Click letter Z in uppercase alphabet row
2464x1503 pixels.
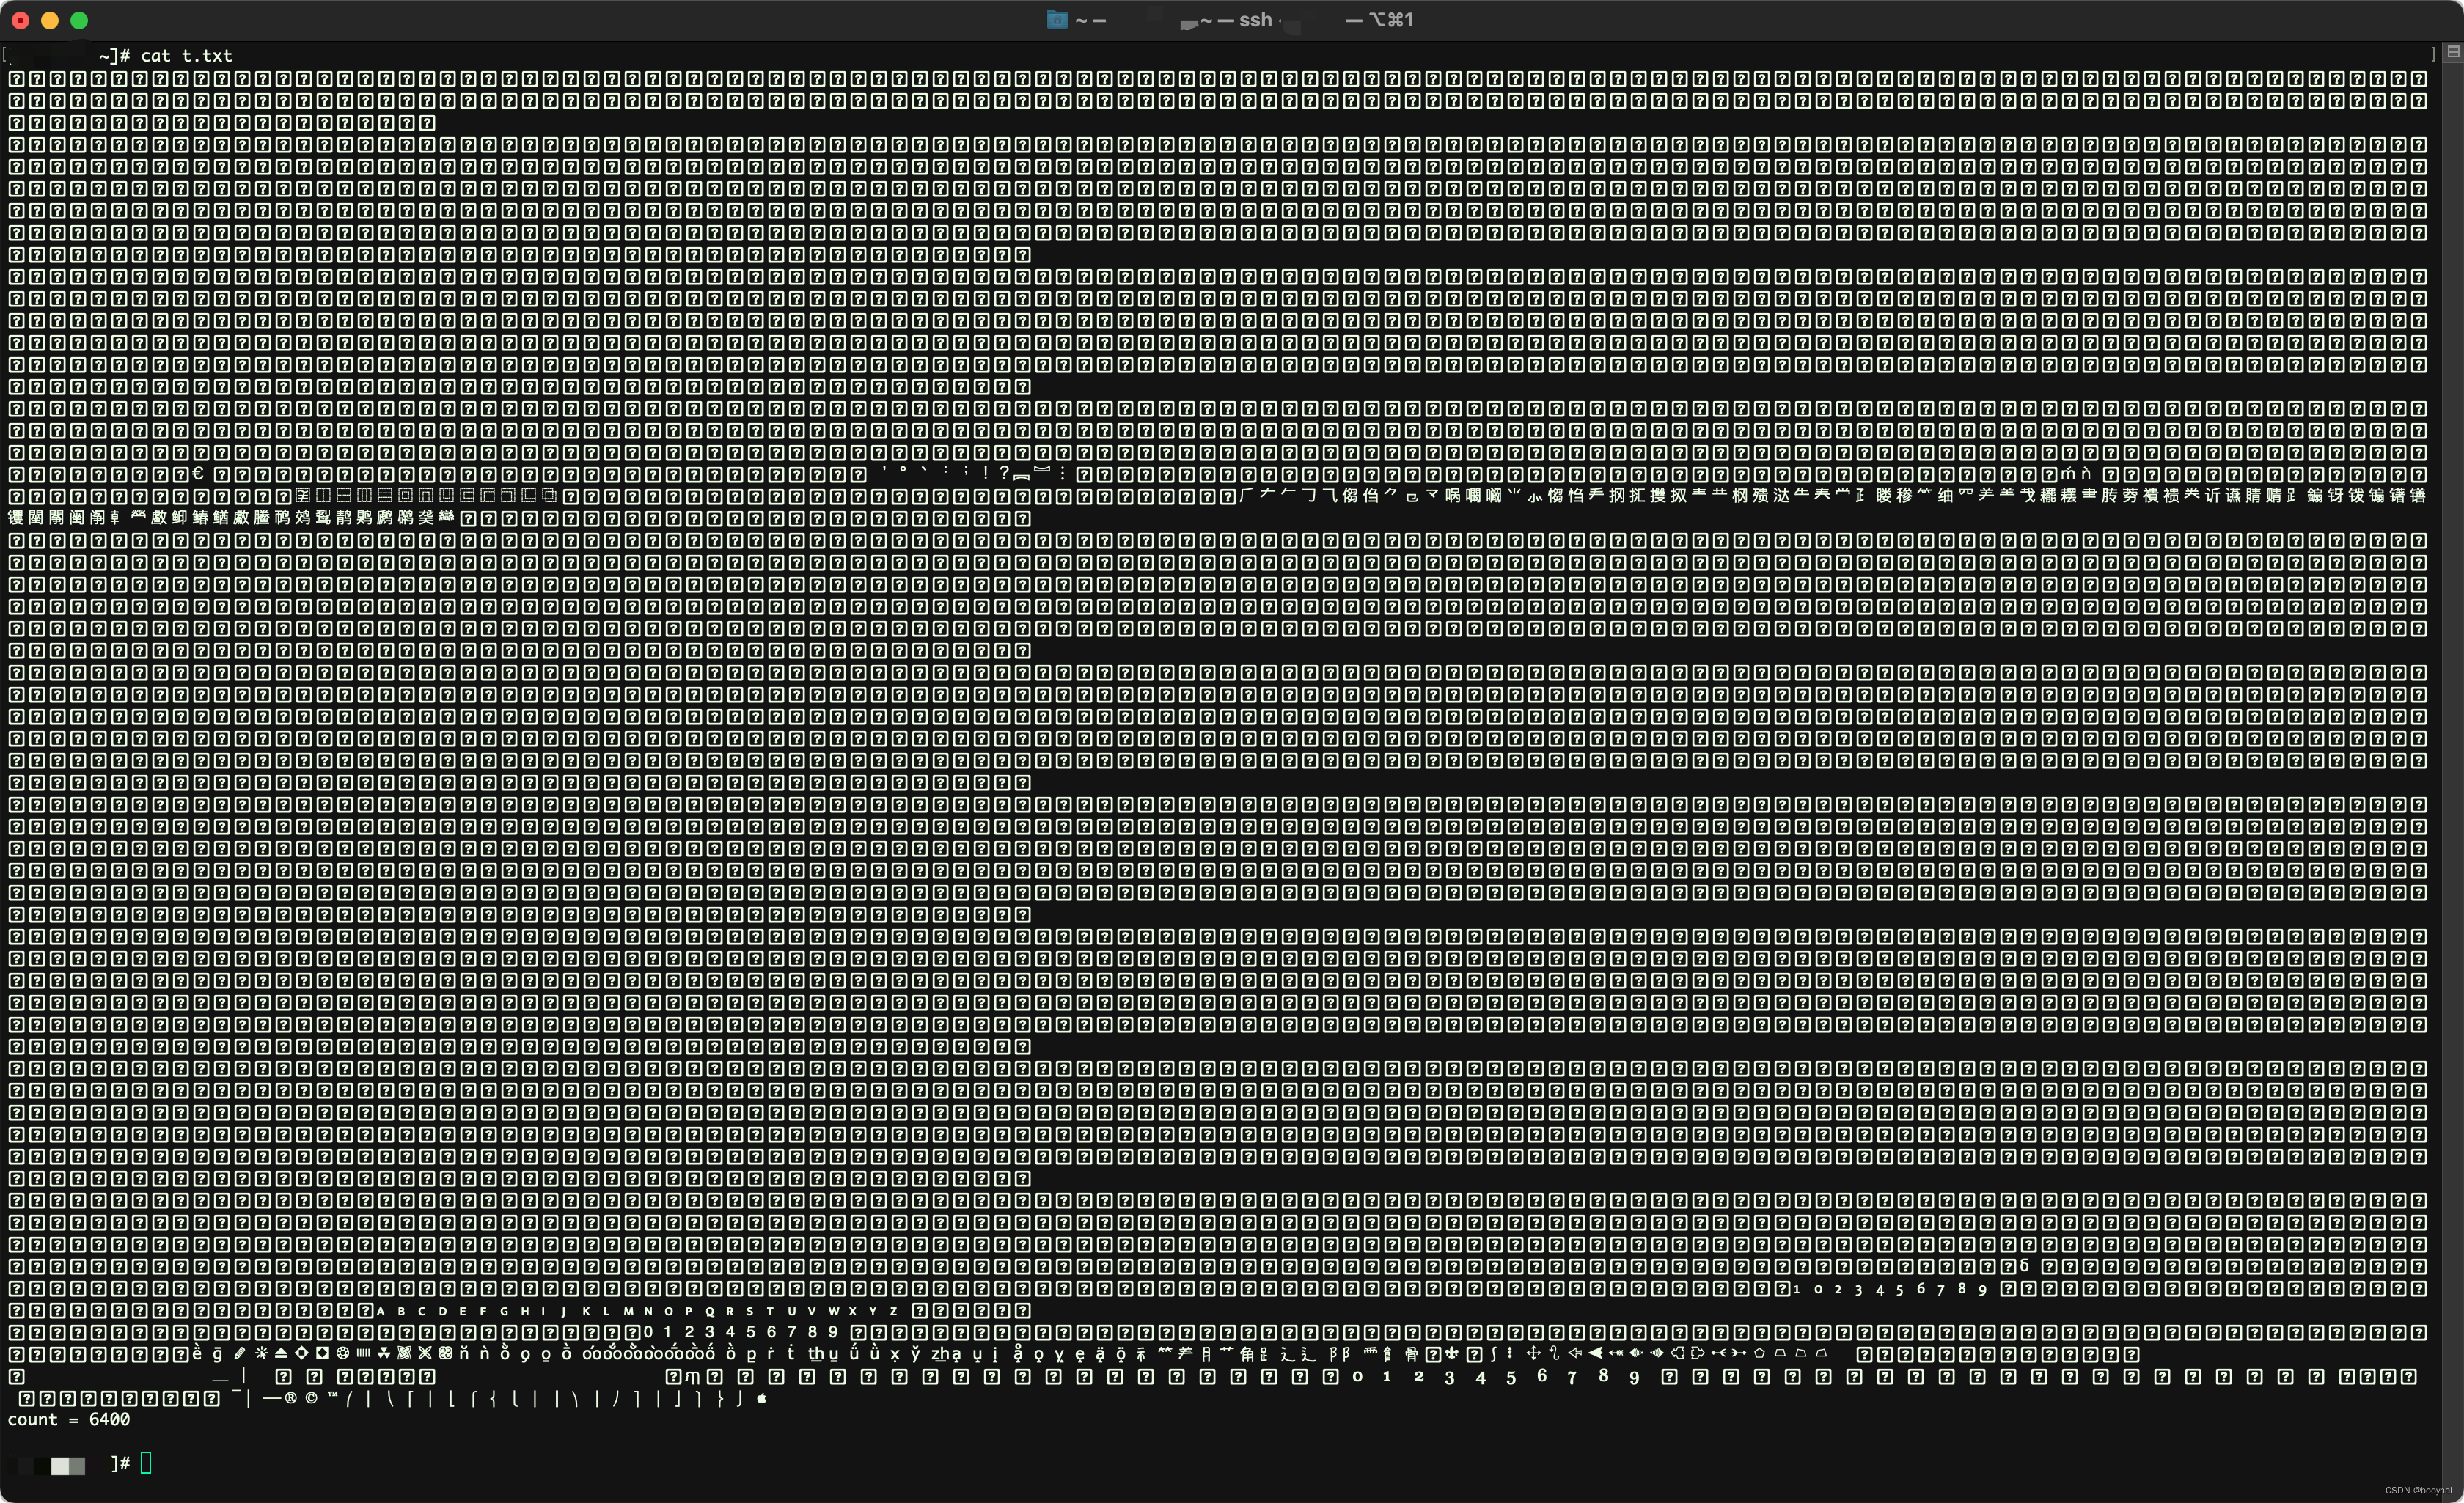point(893,1311)
